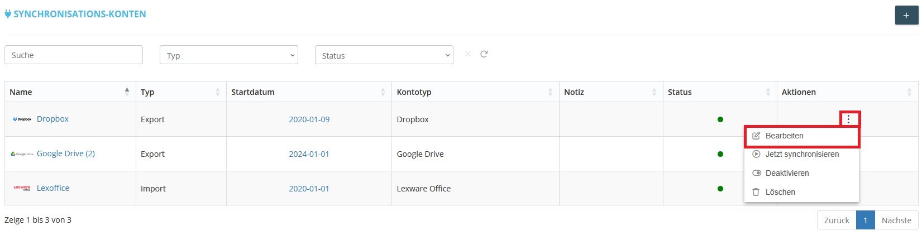The height and width of the screenshot is (235, 922).
Task: Click the Lexware Office logo icon
Action: tap(22, 188)
